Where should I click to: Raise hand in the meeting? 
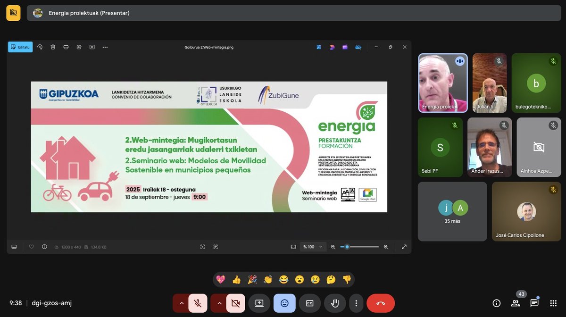pyautogui.click(x=335, y=303)
